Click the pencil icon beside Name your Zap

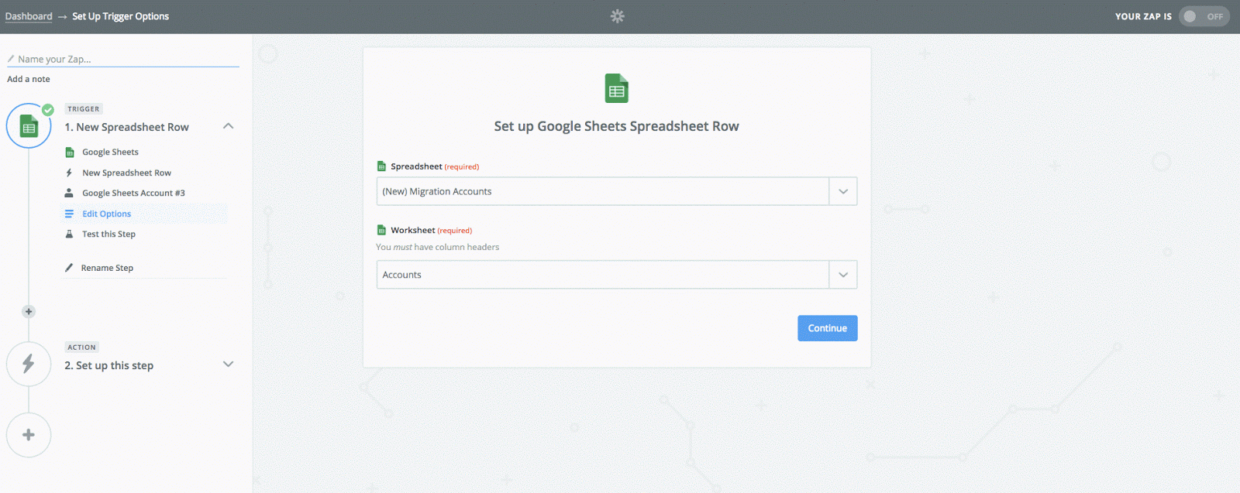11,59
